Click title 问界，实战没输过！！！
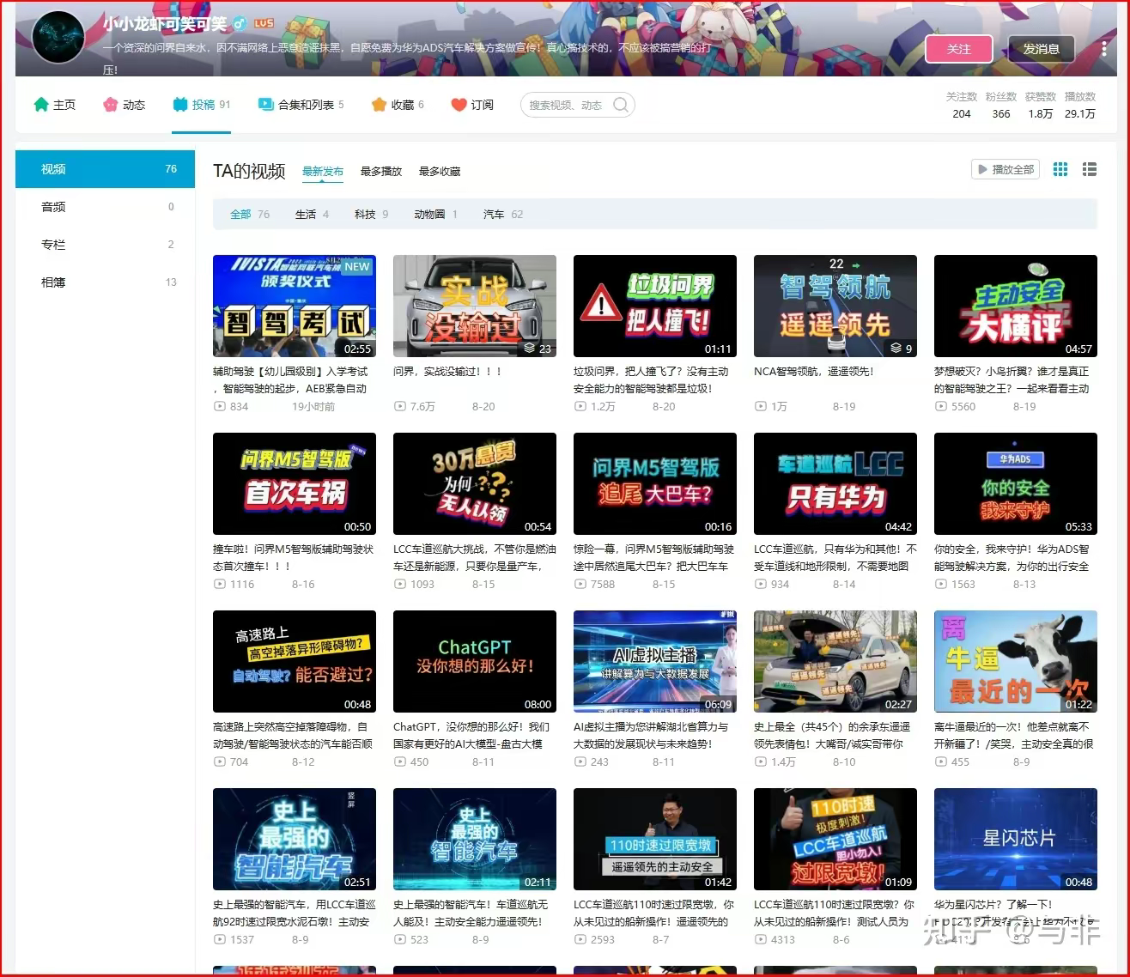 click(x=447, y=372)
